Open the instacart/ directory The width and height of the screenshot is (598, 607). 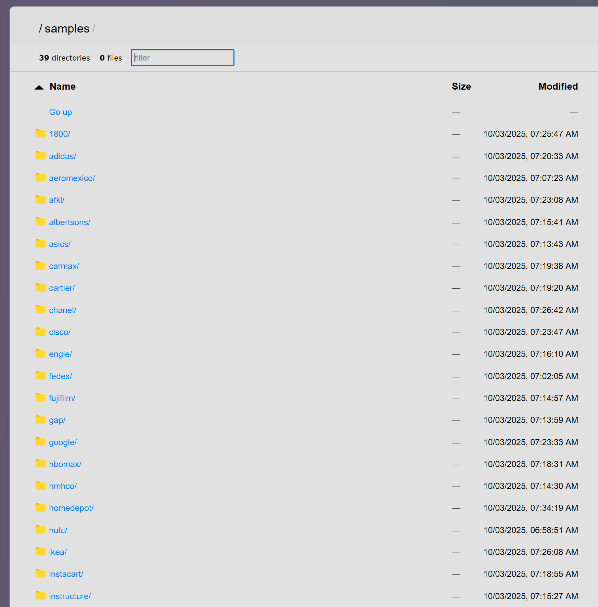[x=66, y=574]
